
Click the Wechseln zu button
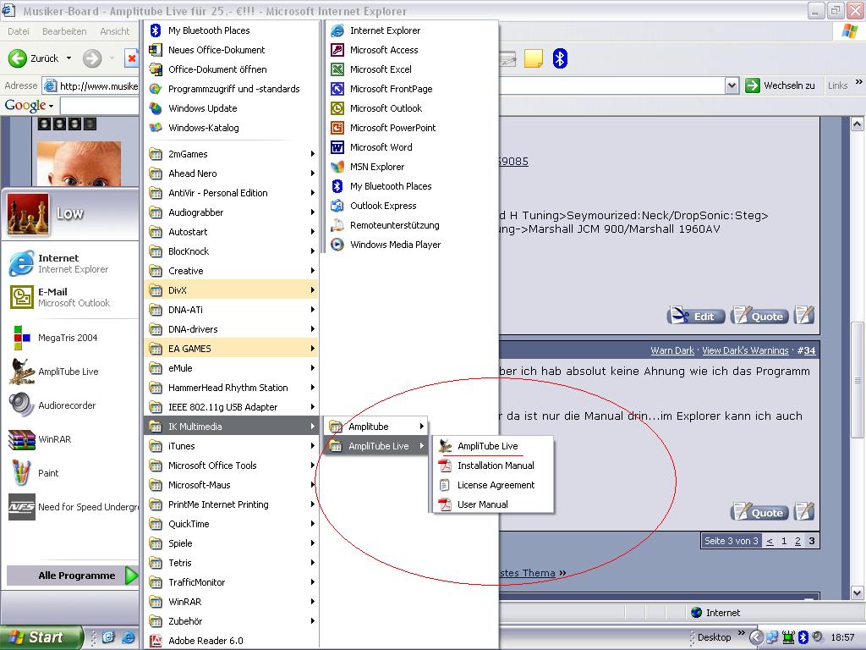[781, 85]
